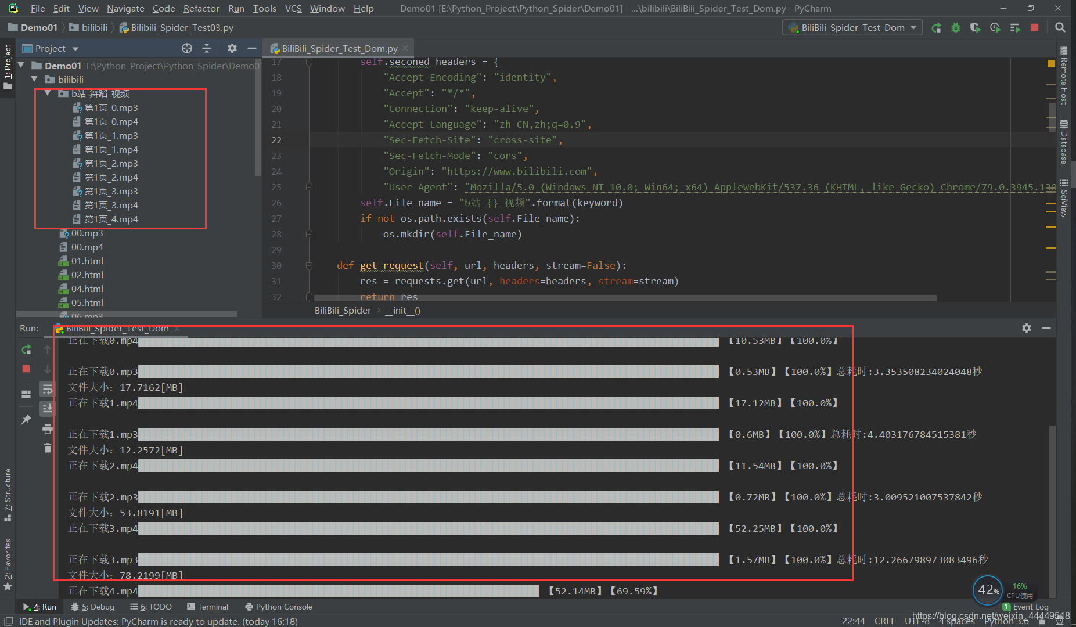This screenshot has height=627, width=1076.
Task: Open the Terminal tool window
Action: point(207,607)
